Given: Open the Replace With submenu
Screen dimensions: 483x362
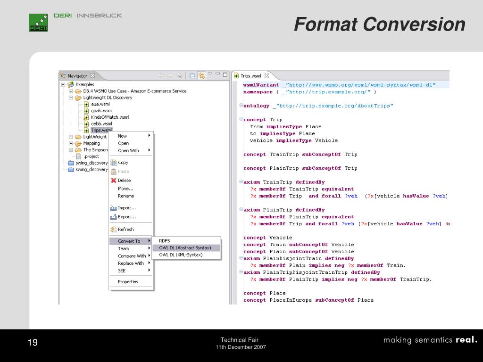Looking at the screenshot, I should 131,263.
